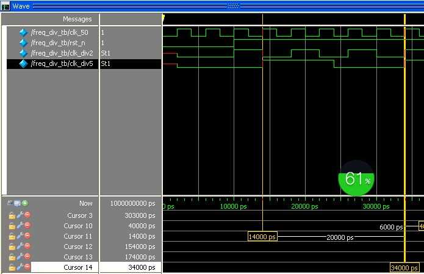Lock Cursor 13 with its padlock icon
424x274 pixels.
(12, 257)
